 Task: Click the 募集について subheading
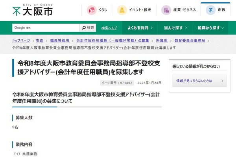click(x=86, y=98)
